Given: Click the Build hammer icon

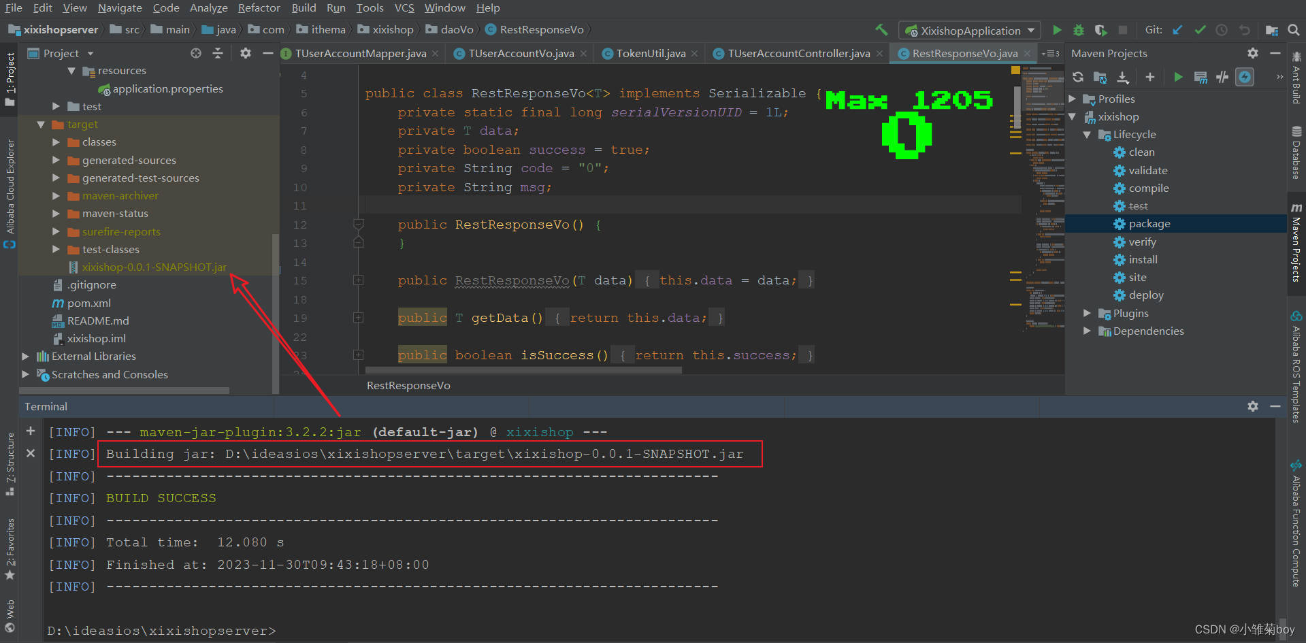Looking at the screenshot, I should 881,29.
